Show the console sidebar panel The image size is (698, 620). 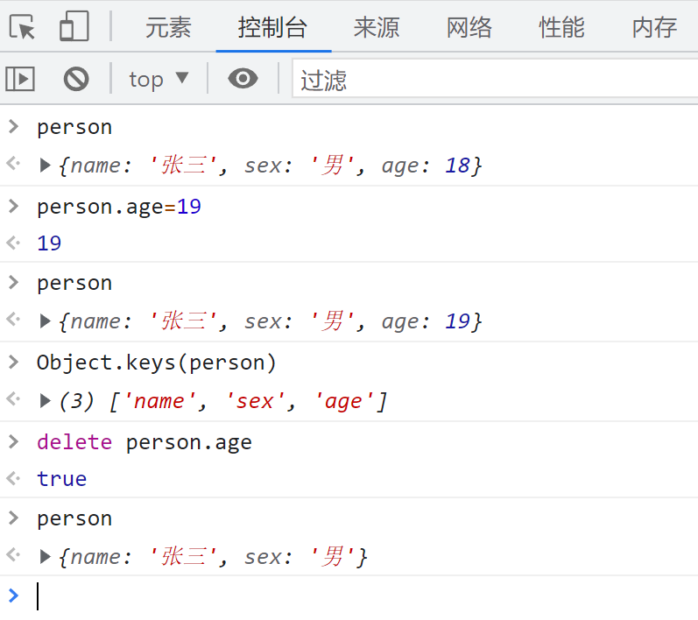20,80
